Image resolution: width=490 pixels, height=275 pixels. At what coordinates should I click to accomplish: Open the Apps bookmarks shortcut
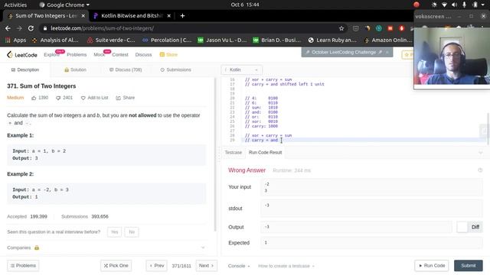click(x=15, y=40)
